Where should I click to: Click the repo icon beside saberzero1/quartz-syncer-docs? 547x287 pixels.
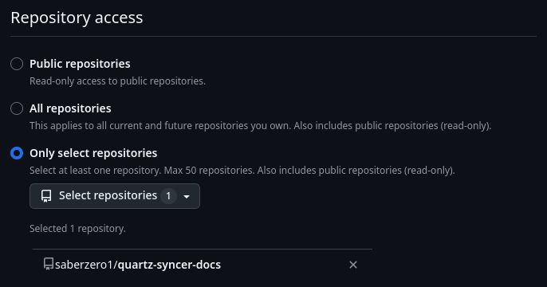point(49,264)
